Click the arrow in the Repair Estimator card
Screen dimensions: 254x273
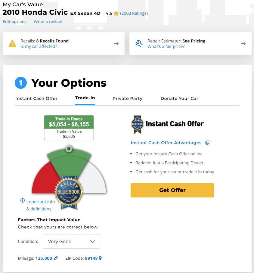click(243, 44)
